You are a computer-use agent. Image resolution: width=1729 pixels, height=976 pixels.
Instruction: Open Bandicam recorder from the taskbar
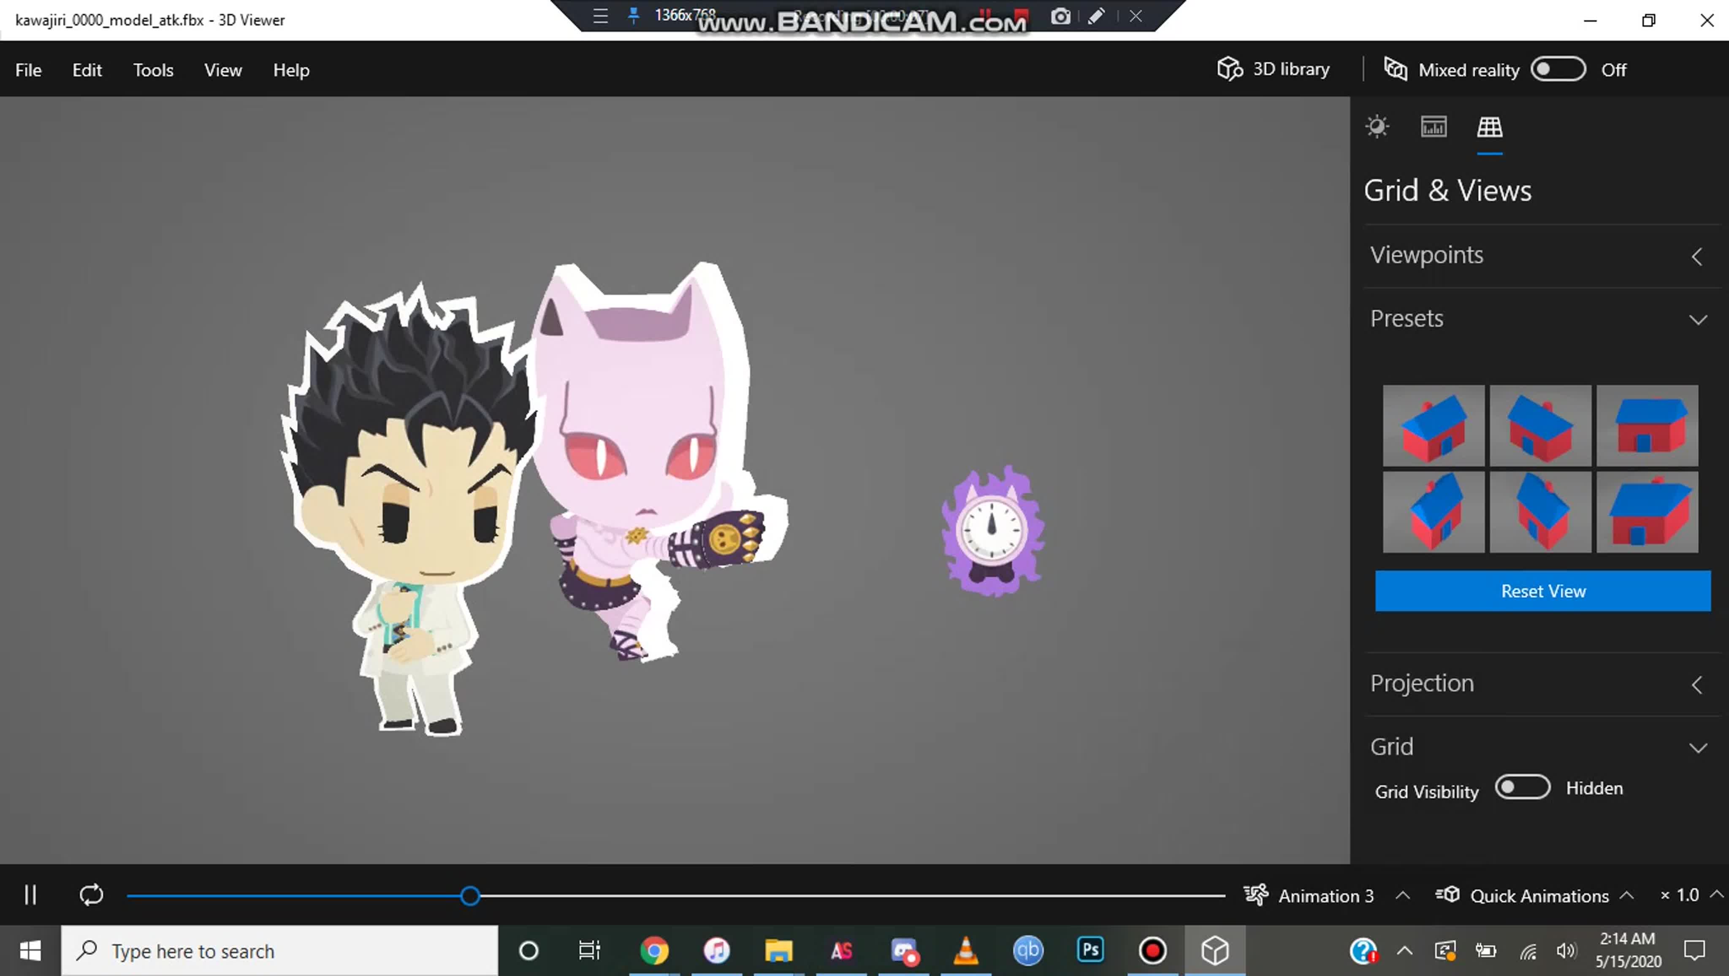(1152, 951)
